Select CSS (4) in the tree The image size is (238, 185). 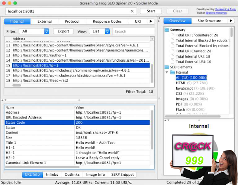[190, 94]
